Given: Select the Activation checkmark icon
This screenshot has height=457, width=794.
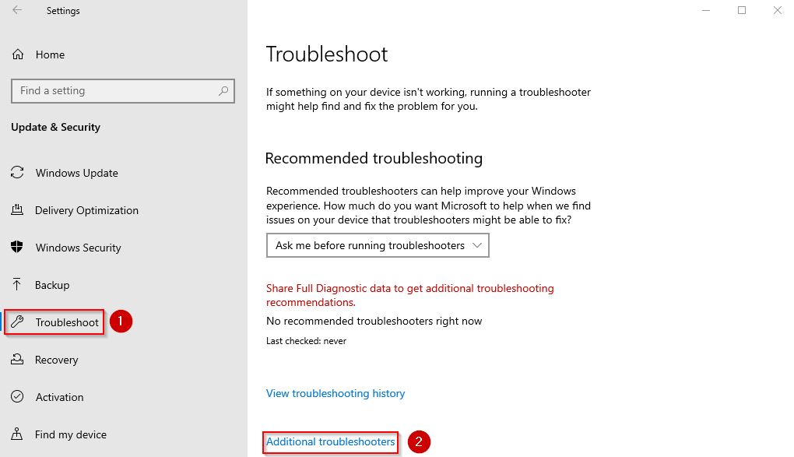Looking at the screenshot, I should click(17, 397).
